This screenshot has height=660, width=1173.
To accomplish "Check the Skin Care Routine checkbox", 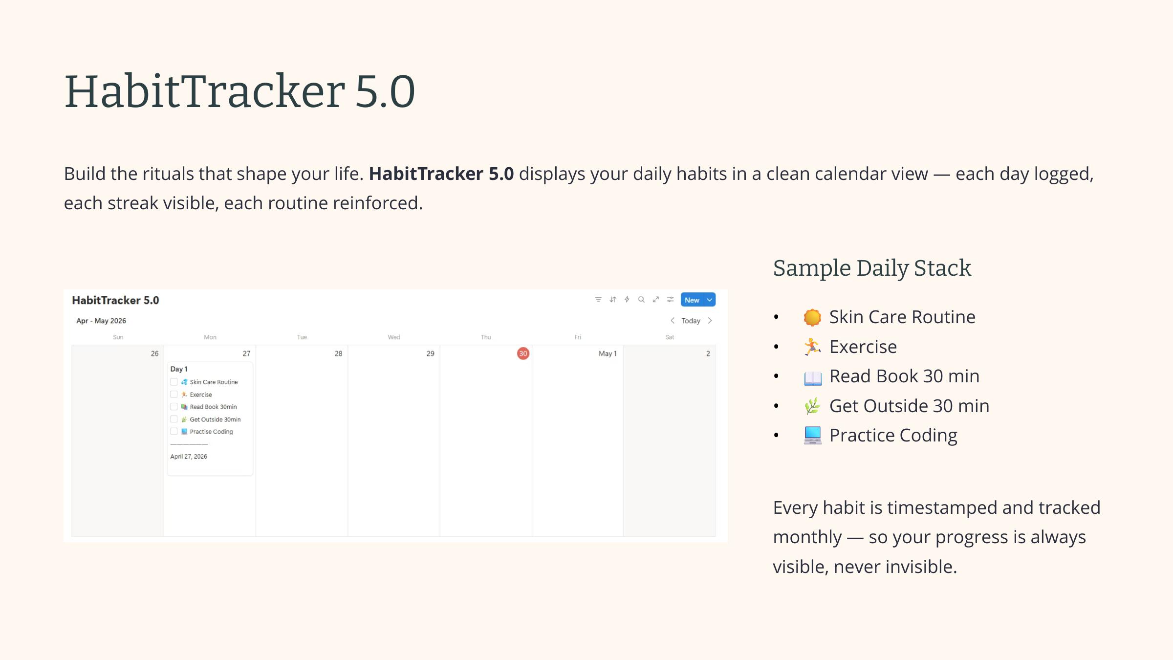I will [x=174, y=382].
